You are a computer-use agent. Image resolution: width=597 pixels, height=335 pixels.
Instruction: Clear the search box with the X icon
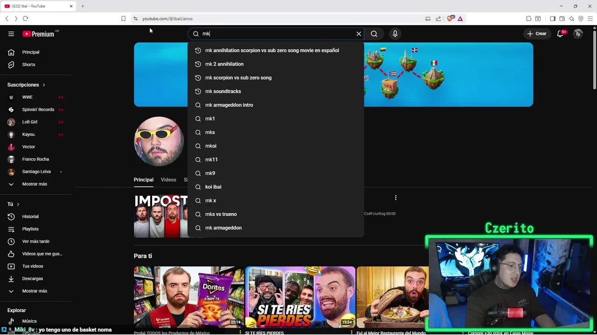click(x=359, y=33)
